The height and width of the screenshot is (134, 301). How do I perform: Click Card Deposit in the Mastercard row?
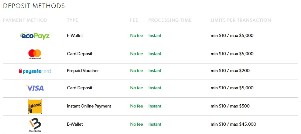point(79,54)
